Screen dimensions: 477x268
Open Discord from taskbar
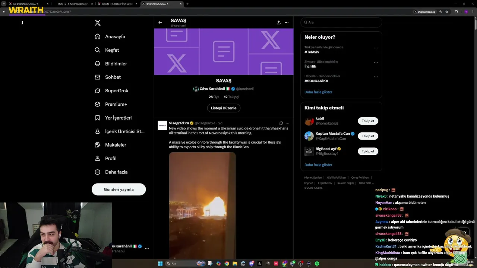[252, 264]
